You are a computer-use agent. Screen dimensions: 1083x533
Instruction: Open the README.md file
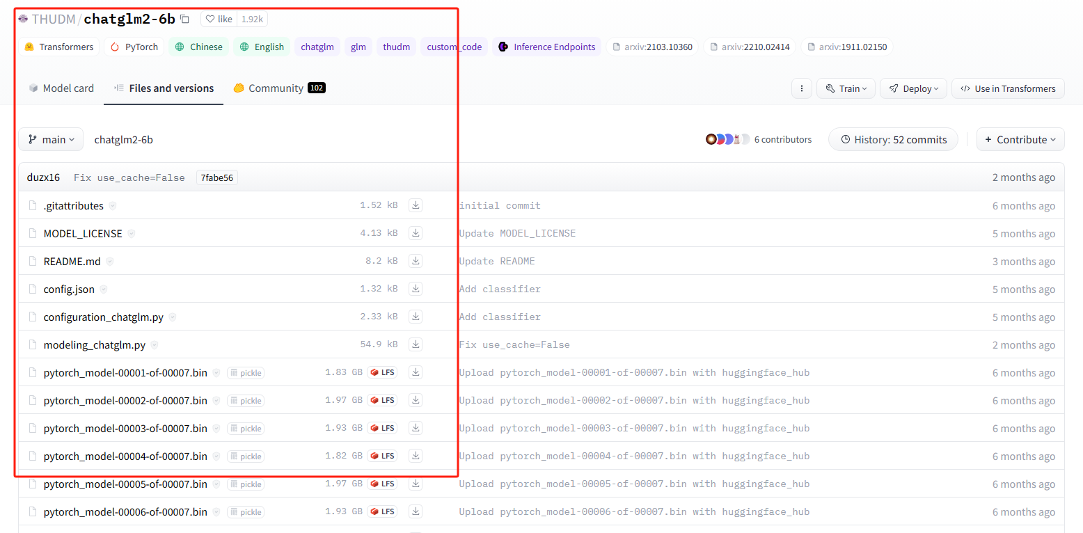72,261
